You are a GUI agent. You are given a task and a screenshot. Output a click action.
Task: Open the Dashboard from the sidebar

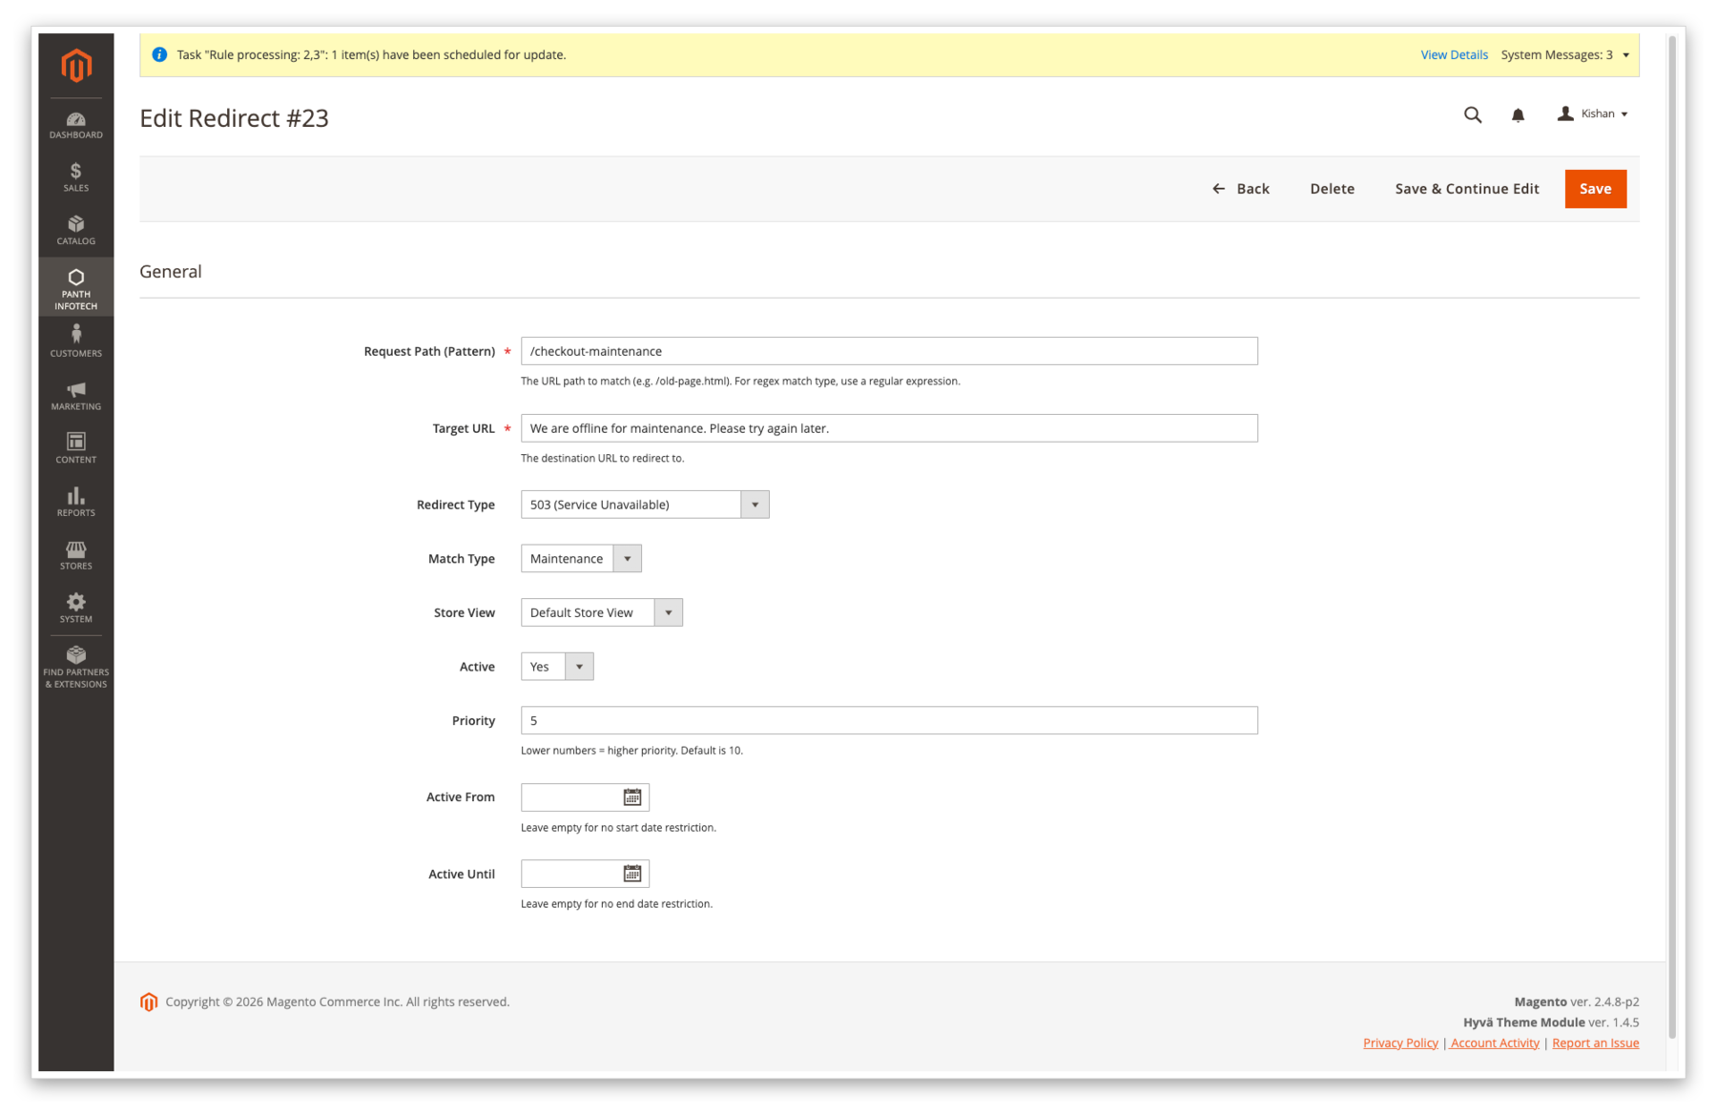(x=75, y=124)
